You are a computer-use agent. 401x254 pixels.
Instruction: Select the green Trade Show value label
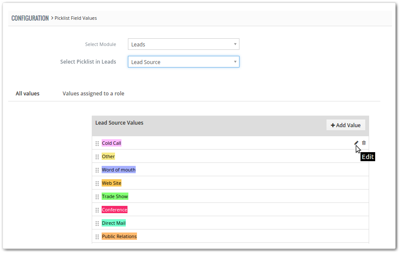(115, 196)
